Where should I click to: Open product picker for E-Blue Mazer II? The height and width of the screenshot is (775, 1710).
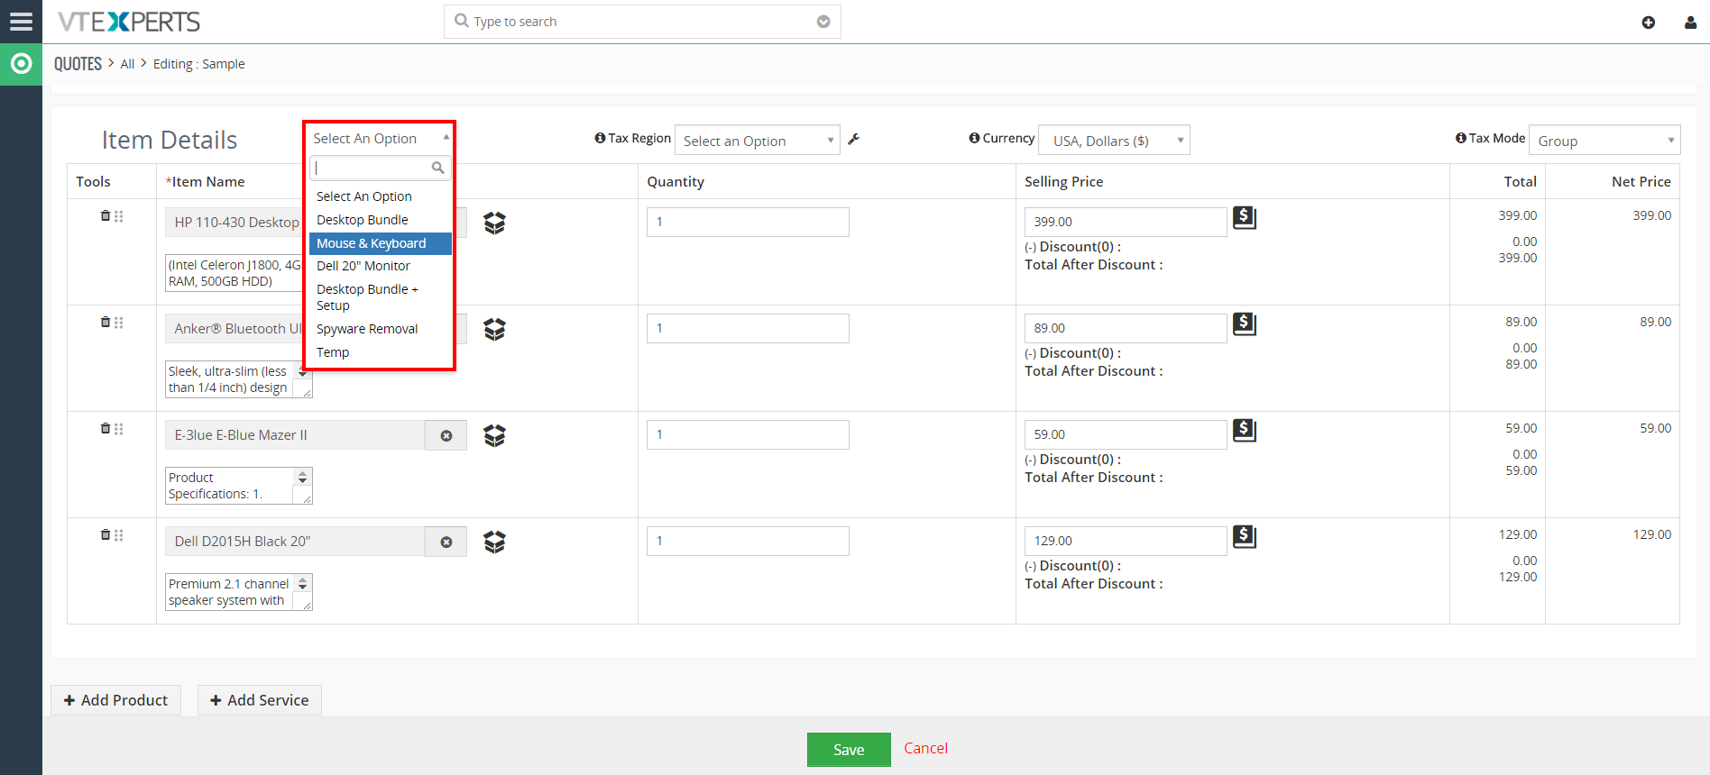point(494,435)
